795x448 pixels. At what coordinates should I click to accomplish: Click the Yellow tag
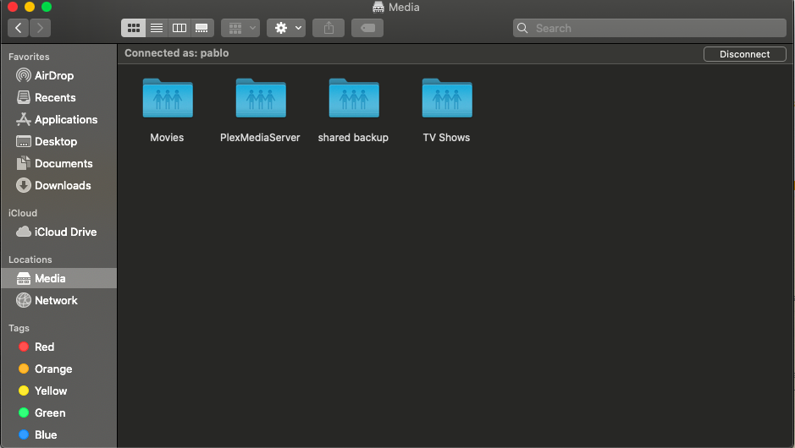click(x=58, y=391)
